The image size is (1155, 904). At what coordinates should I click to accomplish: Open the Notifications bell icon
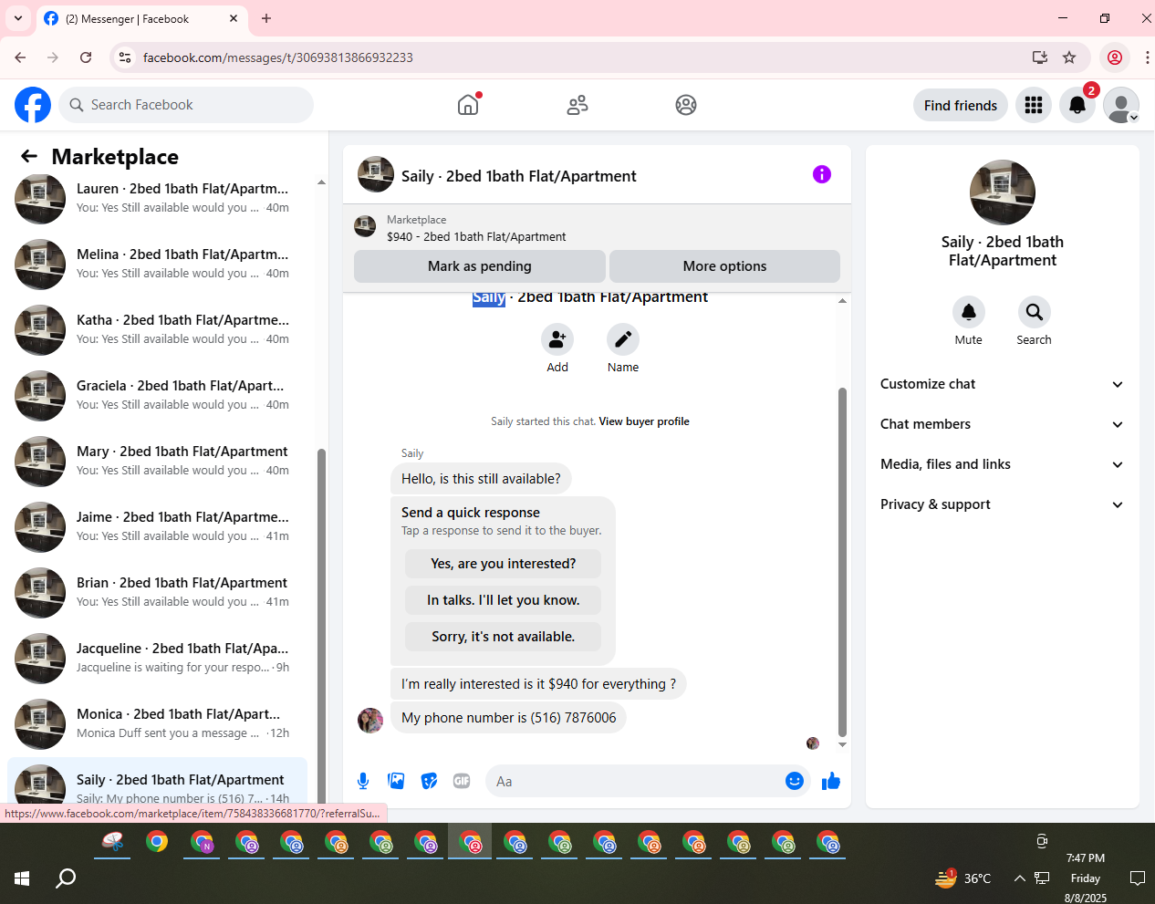[x=1077, y=105]
